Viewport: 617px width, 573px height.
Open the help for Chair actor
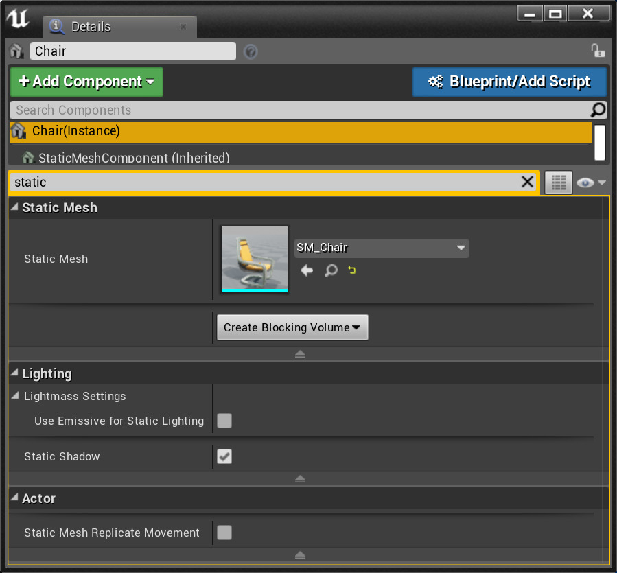tap(250, 51)
